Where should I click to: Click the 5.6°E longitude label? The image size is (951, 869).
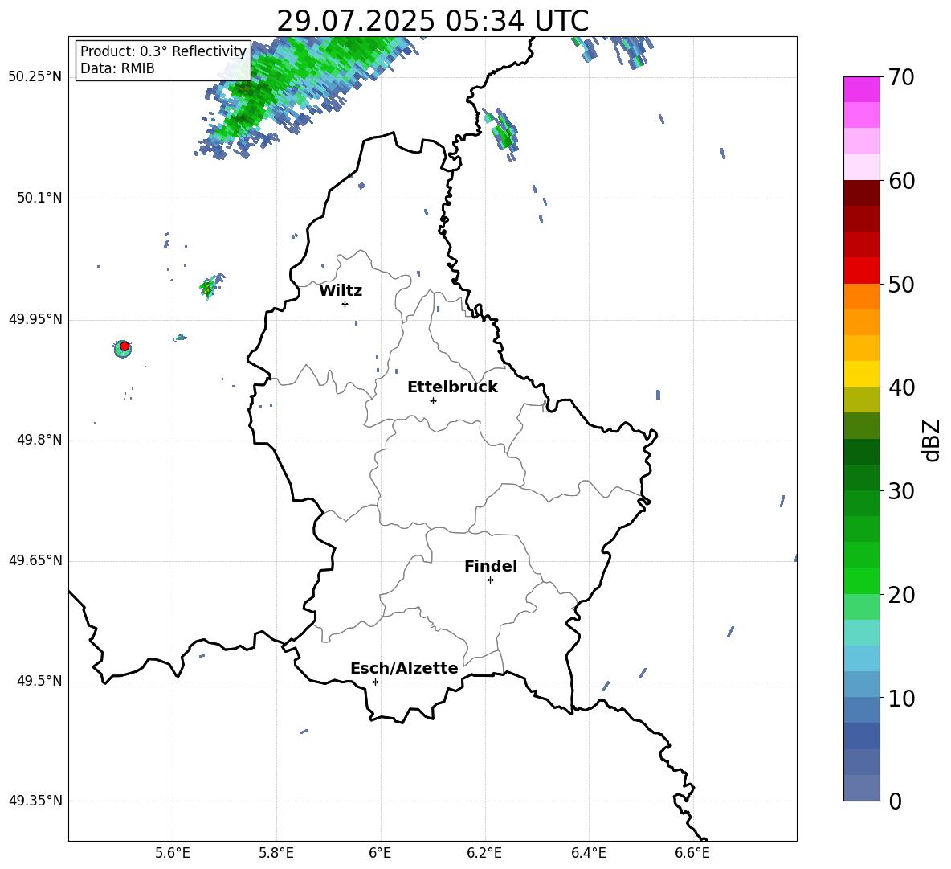pos(173,853)
